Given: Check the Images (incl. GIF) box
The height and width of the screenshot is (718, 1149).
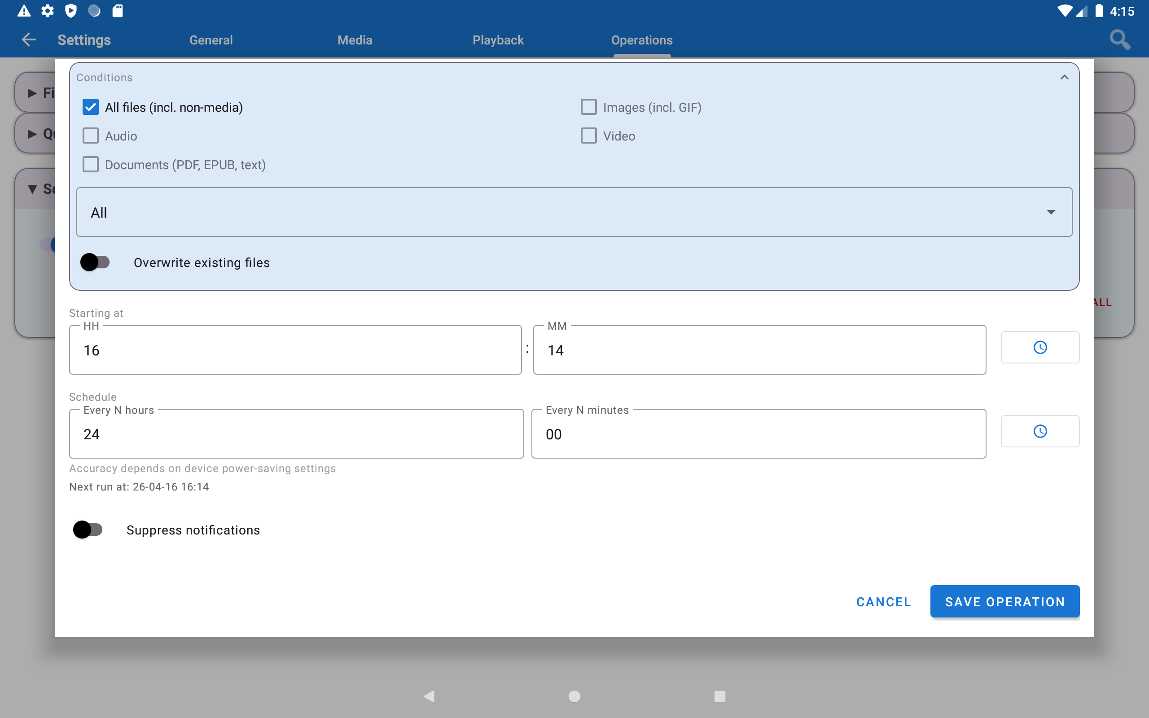Looking at the screenshot, I should [x=589, y=107].
